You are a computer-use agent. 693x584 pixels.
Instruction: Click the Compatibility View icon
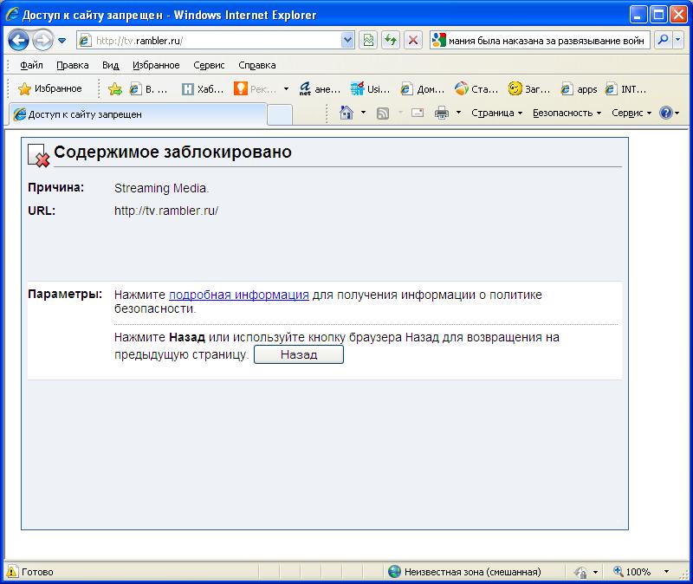pos(369,40)
